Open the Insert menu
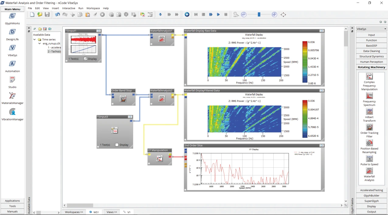The image size is (388, 215). 55,8
